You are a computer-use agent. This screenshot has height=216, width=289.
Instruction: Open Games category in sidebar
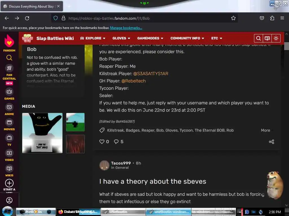pyautogui.click(x=9, y=94)
